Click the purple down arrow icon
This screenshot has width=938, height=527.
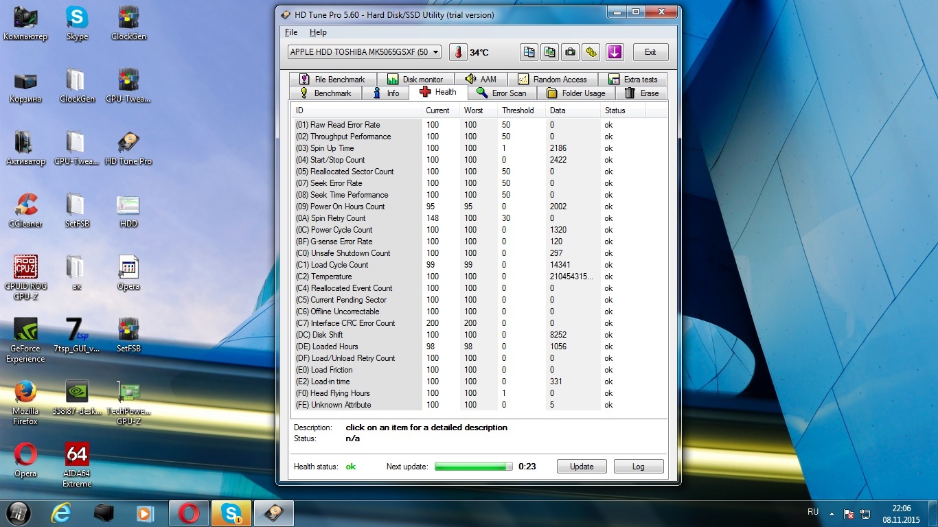pos(614,52)
